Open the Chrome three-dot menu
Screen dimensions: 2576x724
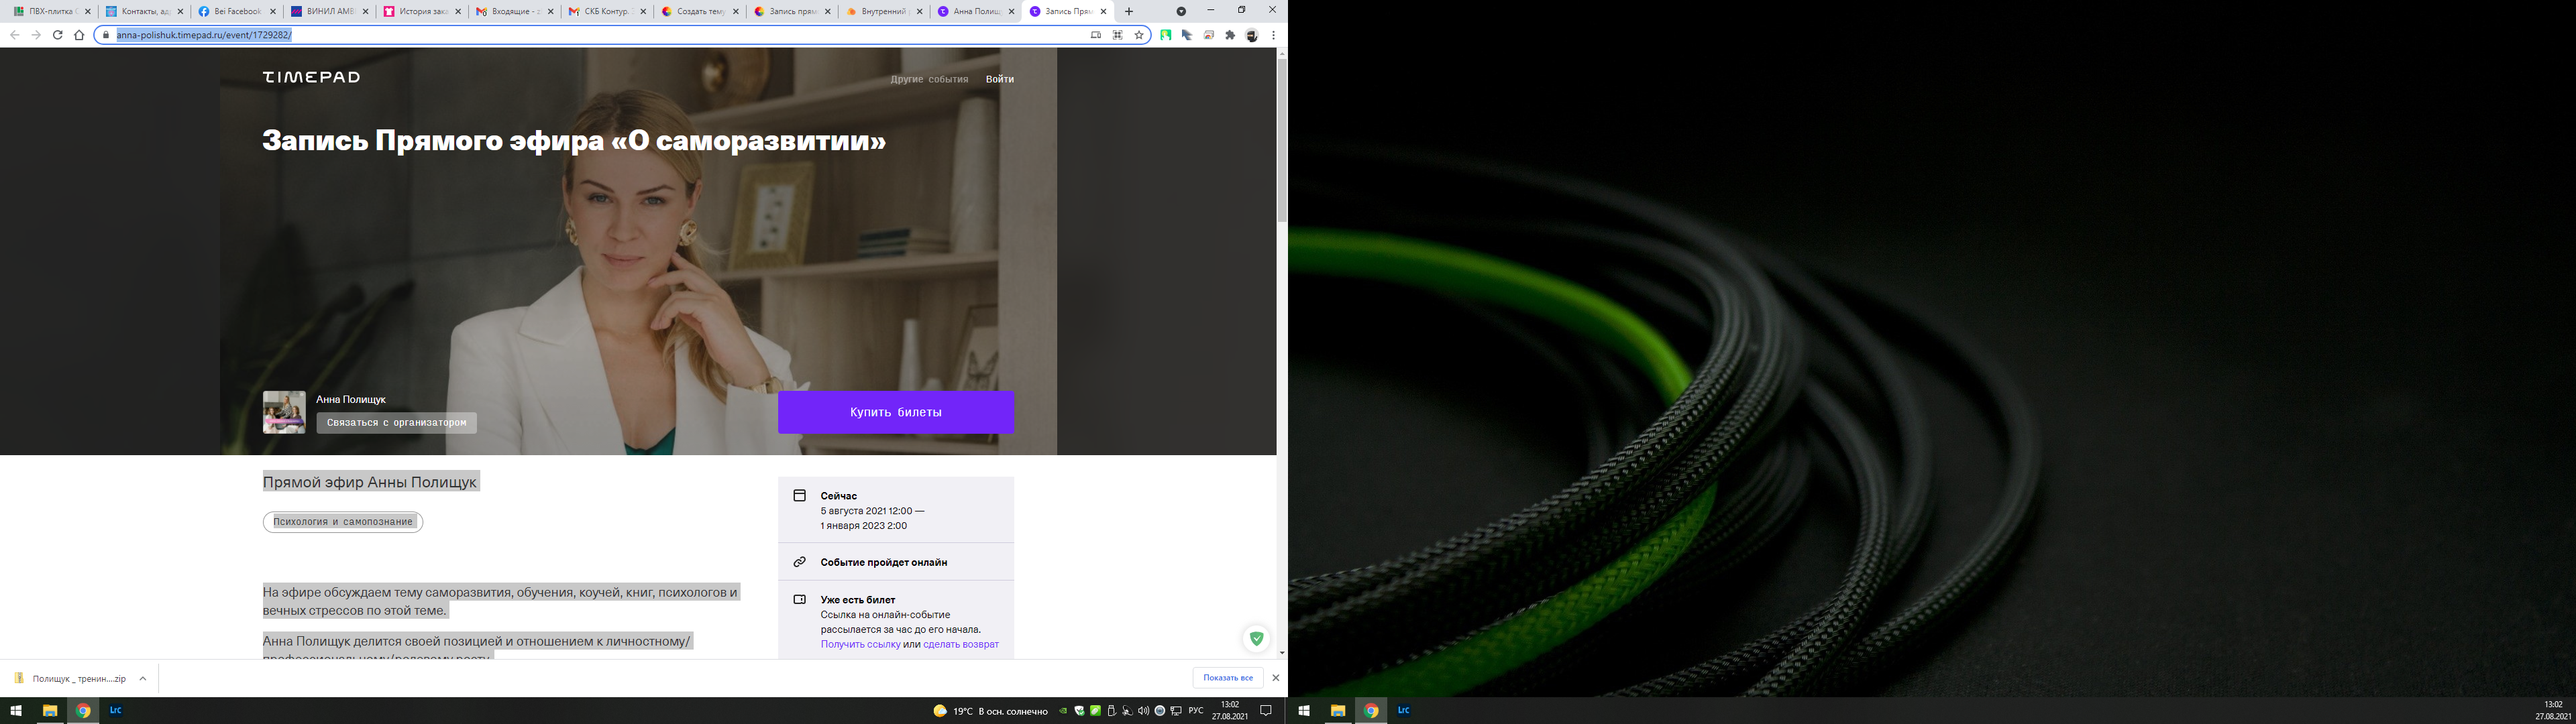(1273, 35)
